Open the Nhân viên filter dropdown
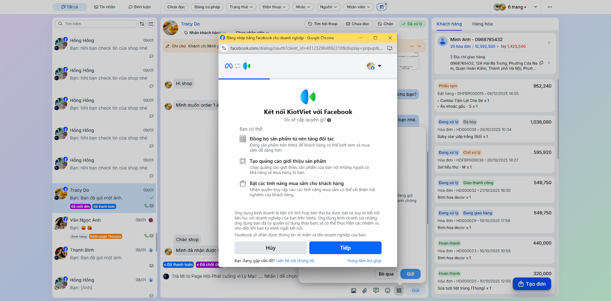Screen dimensions: 611x301 (358, 7)
